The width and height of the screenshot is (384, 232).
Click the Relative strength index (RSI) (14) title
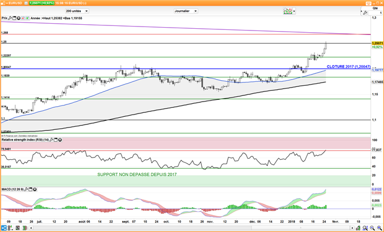pyautogui.click(x=25, y=140)
